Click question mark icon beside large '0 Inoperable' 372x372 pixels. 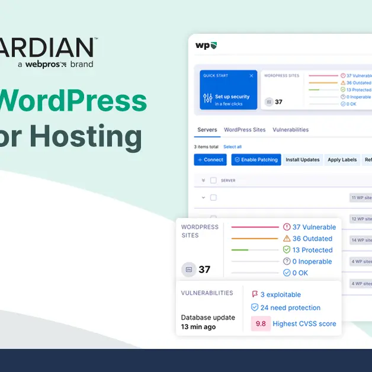click(287, 261)
